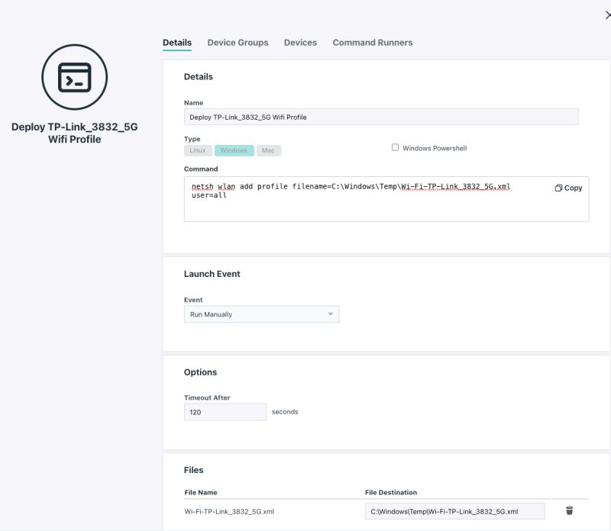Open the Event dropdown showing Run Manually
Screen dimensions: 611x531
pyautogui.click(x=261, y=314)
